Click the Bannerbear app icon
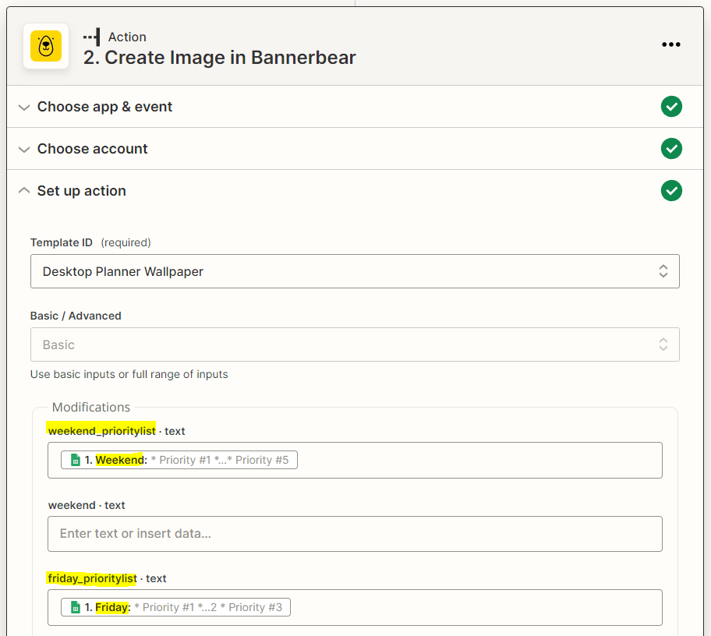Viewport: 711px width, 636px height. [45, 45]
